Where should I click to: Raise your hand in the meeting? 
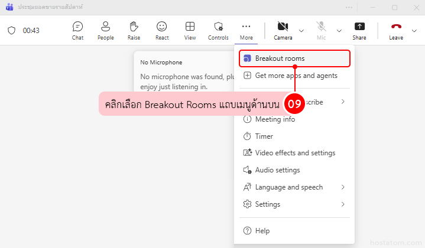click(134, 31)
